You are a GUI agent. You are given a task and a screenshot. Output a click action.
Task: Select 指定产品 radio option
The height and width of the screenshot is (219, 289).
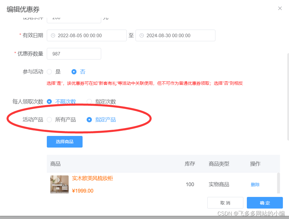point(101,120)
